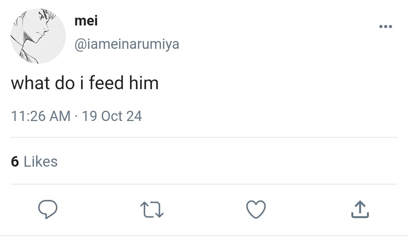Open tweet permalink at 11:26 AM timestamp
The image size is (408, 242).
coord(41,116)
